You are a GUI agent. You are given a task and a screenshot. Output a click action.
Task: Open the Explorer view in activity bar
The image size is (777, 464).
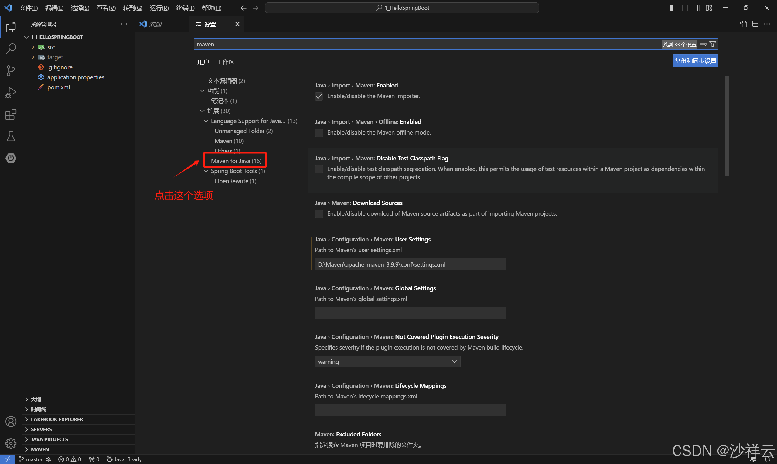(11, 27)
